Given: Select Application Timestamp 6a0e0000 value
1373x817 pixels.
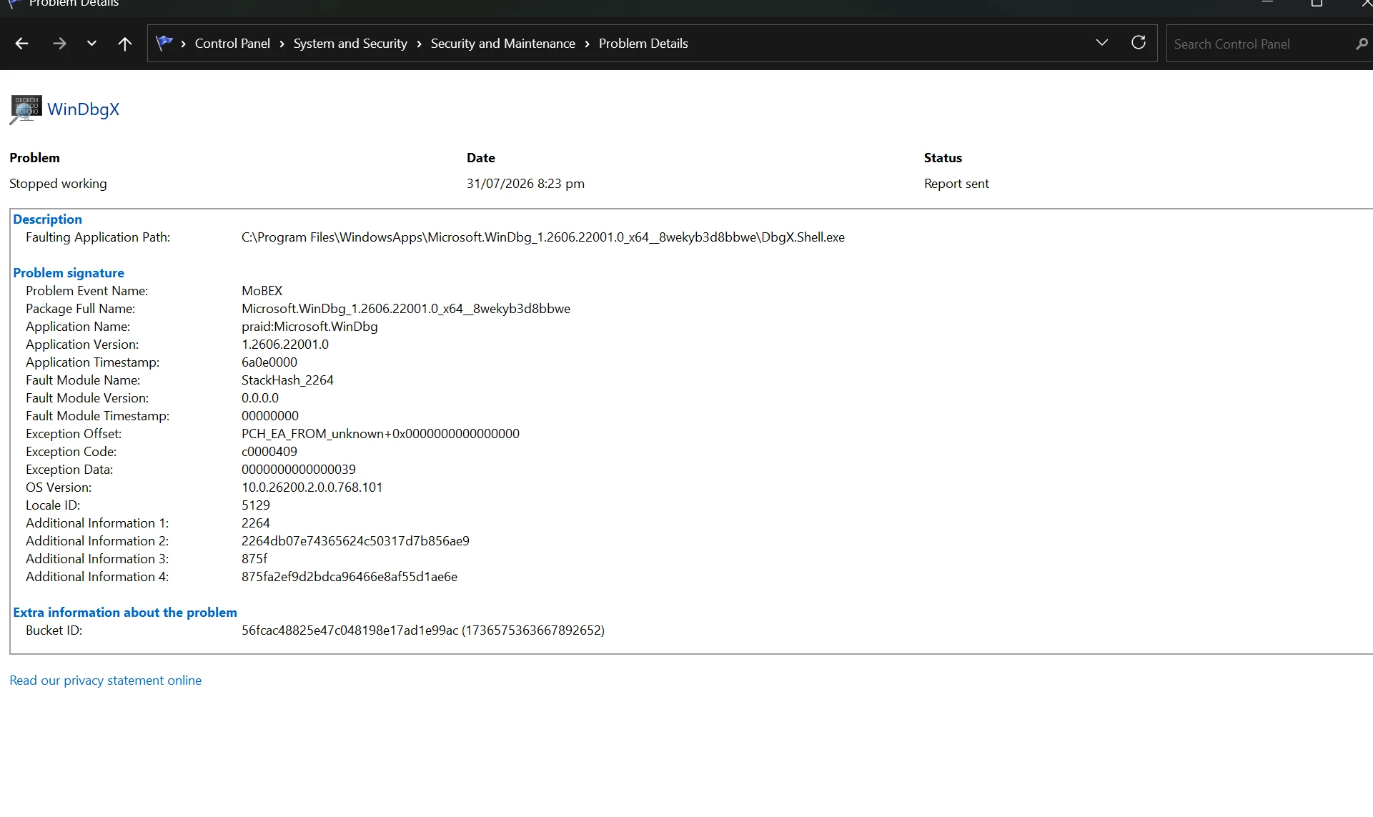Looking at the screenshot, I should [x=269, y=362].
